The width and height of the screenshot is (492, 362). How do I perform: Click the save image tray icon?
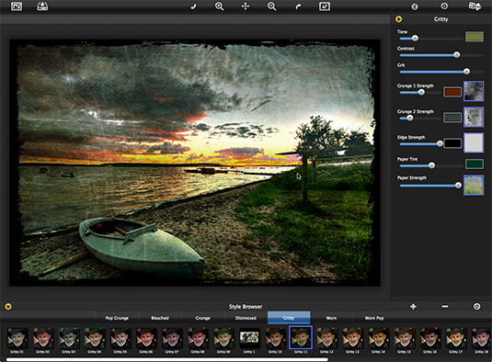[x=42, y=6]
